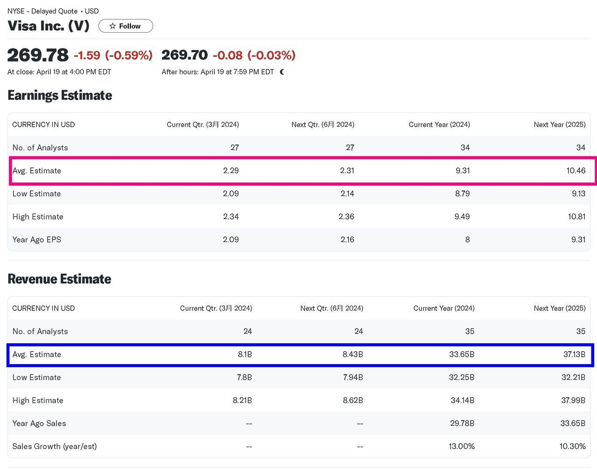The image size is (597, 470).
Task: Click the Revenue Estimate section heading
Action: click(x=59, y=279)
